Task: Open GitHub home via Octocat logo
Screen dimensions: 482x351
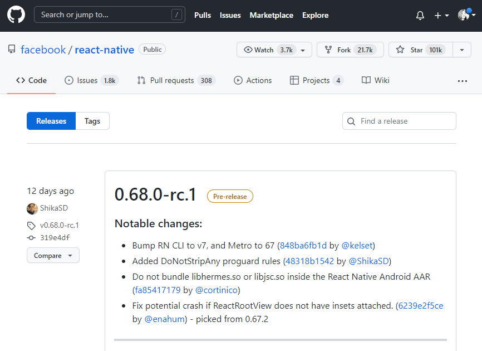Action: click(16, 15)
